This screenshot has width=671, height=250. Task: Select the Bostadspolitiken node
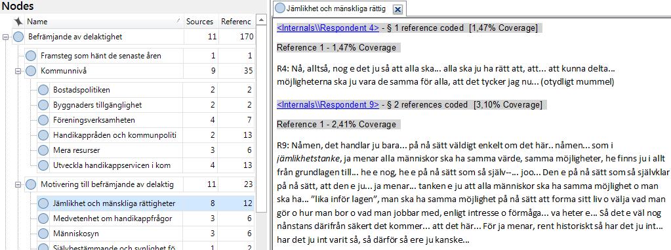(x=146, y=90)
